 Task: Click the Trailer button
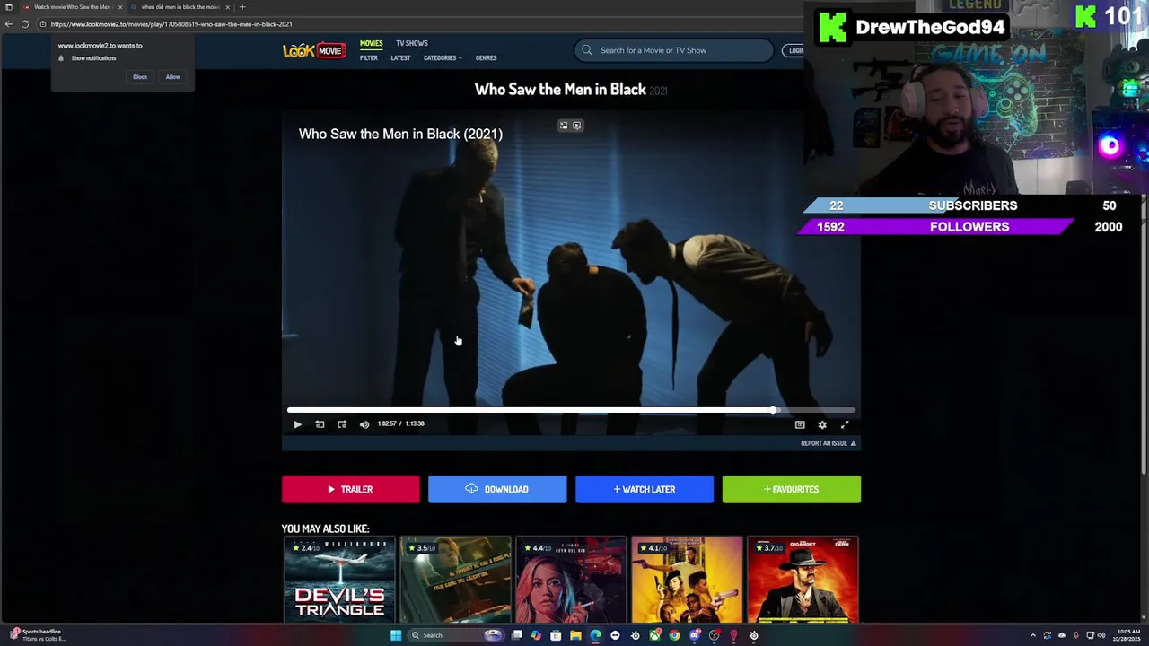point(350,489)
